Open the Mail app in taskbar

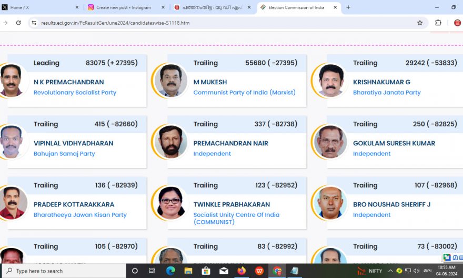224,271
